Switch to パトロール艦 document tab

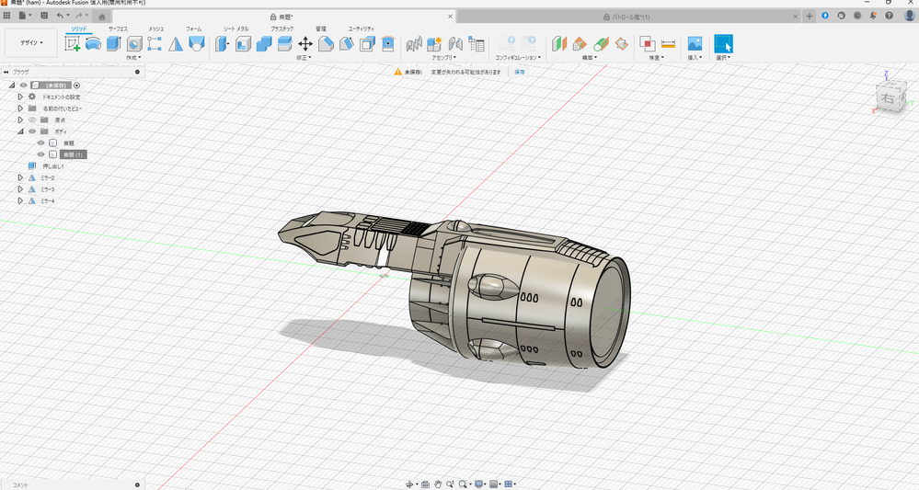tap(629, 17)
